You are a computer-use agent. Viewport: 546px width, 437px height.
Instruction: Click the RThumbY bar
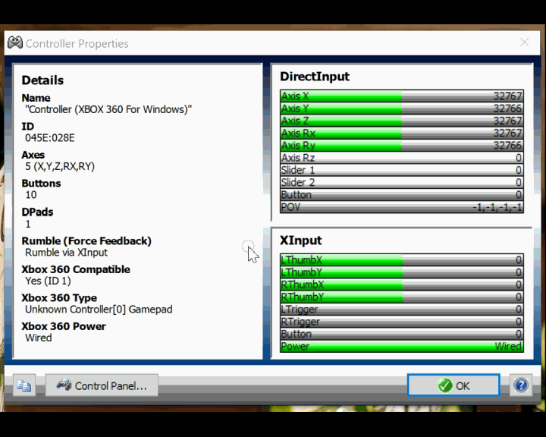[x=402, y=297]
